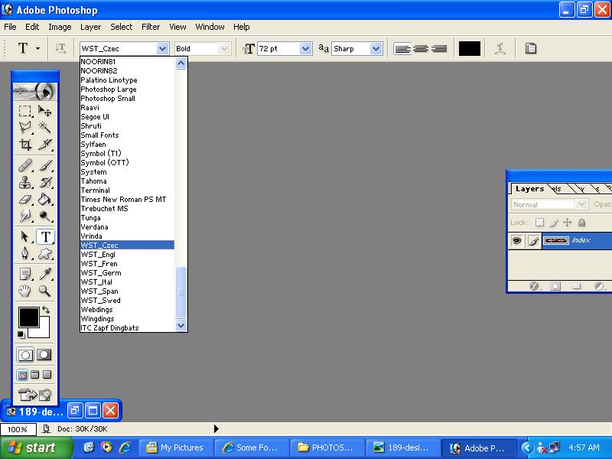The height and width of the screenshot is (459, 612).
Task: Expand the anti-aliasing Sharp dropdown
Action: (x=376, y=48)
